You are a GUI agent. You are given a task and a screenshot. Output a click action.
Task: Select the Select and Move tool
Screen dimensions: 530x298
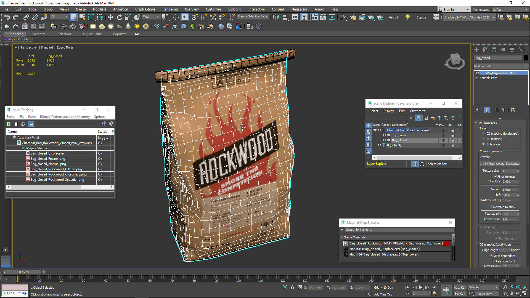[x=111, y=17]
